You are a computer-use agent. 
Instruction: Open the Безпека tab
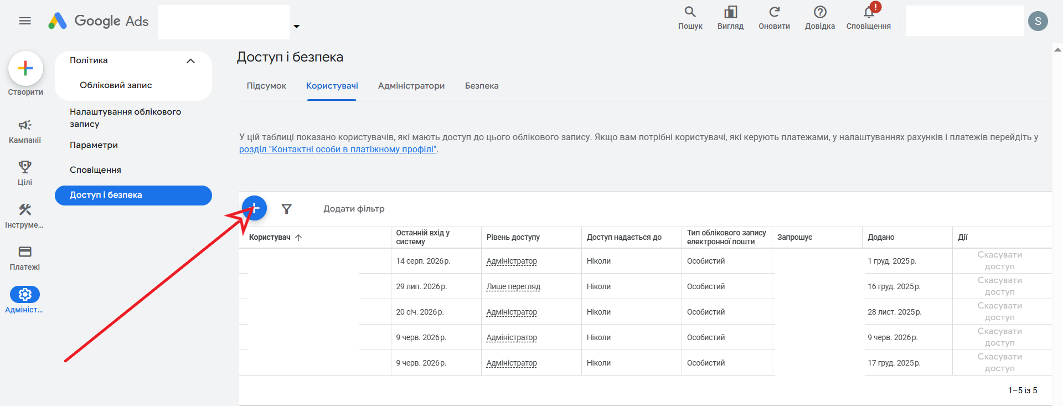tap(482, 86)
